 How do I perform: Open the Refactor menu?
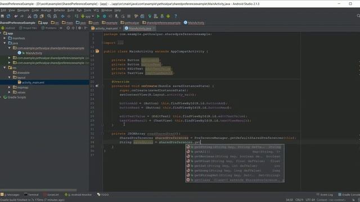pyautogui.click(x=59, y=10)
